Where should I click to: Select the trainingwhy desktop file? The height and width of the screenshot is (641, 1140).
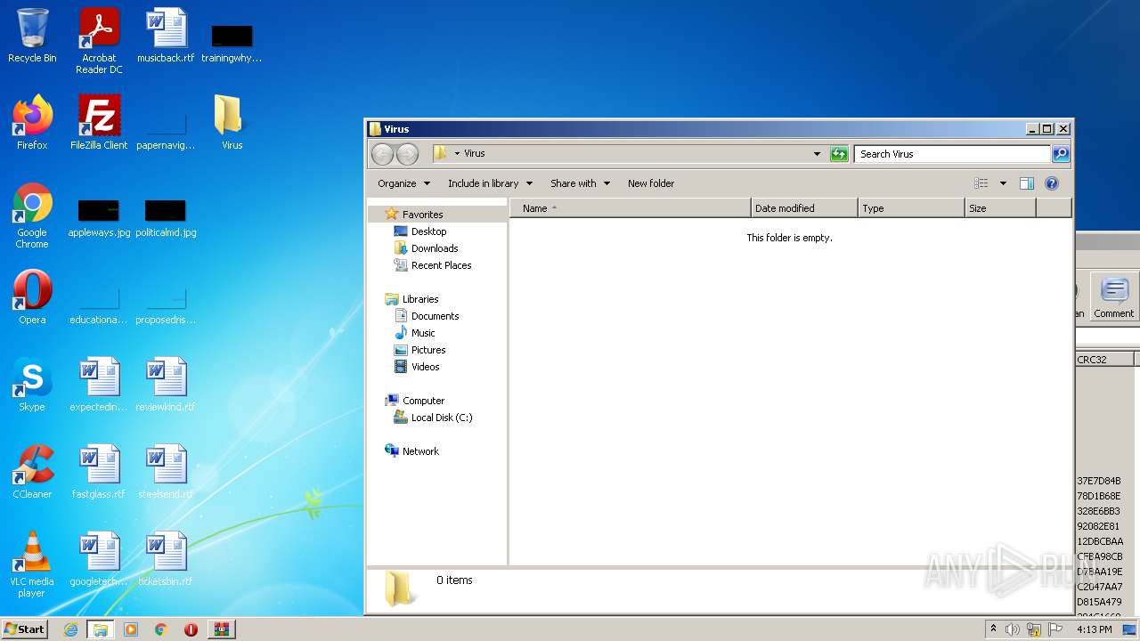232,43
